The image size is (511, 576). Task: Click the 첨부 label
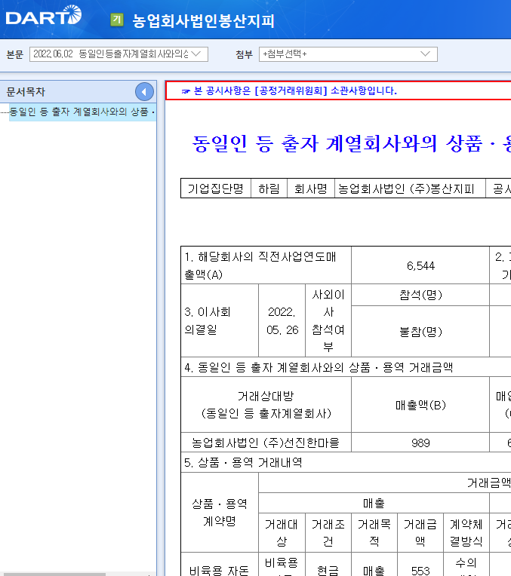click(x=245, y=55)
